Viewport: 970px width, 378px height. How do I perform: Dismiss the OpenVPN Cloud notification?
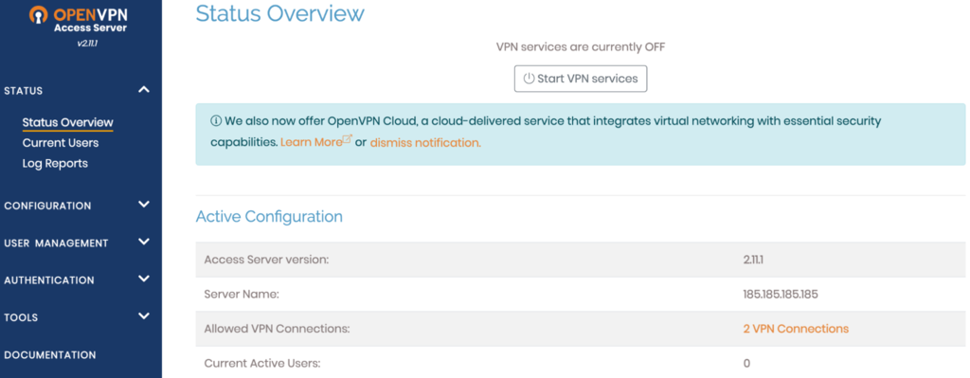tap(425, 143)
